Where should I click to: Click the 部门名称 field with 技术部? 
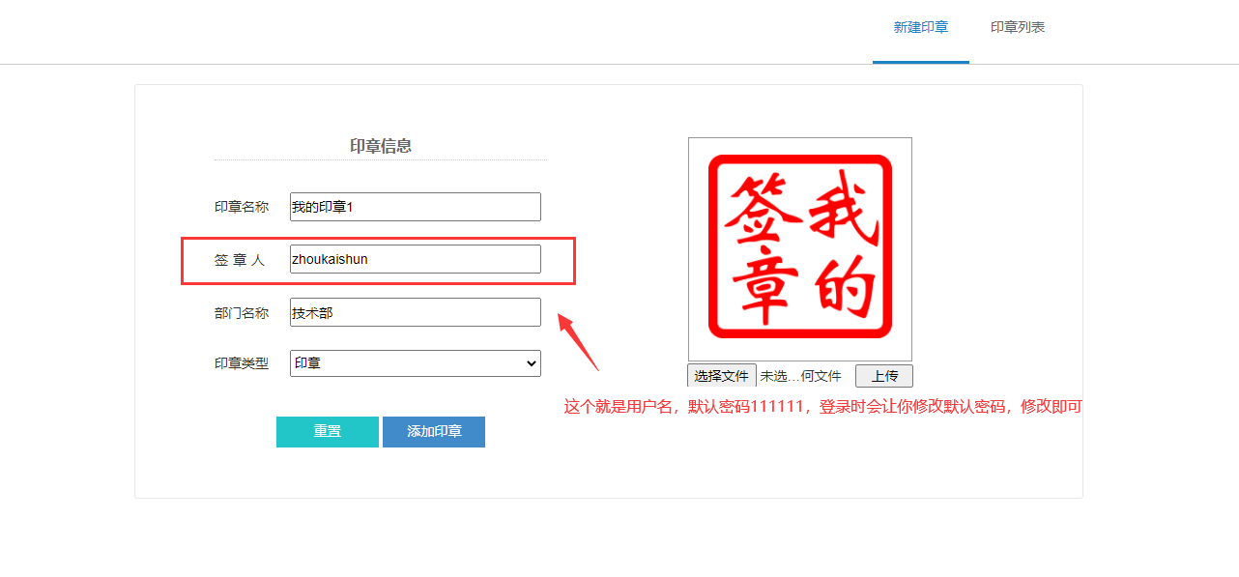point(416,312)
